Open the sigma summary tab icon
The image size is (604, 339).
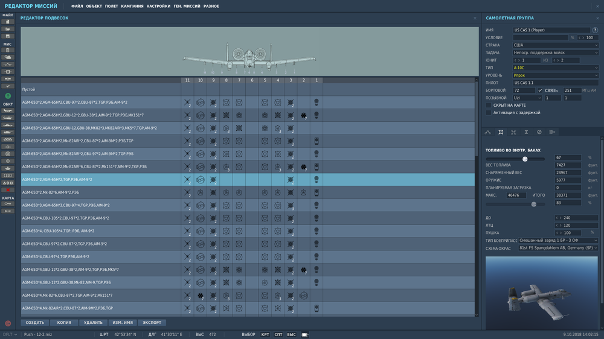[526, 132]
